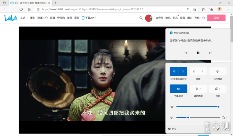The width and height of the screenshot is (233, 136).
Task: Open accessibility options tile
Action: [x=198, y=89]
